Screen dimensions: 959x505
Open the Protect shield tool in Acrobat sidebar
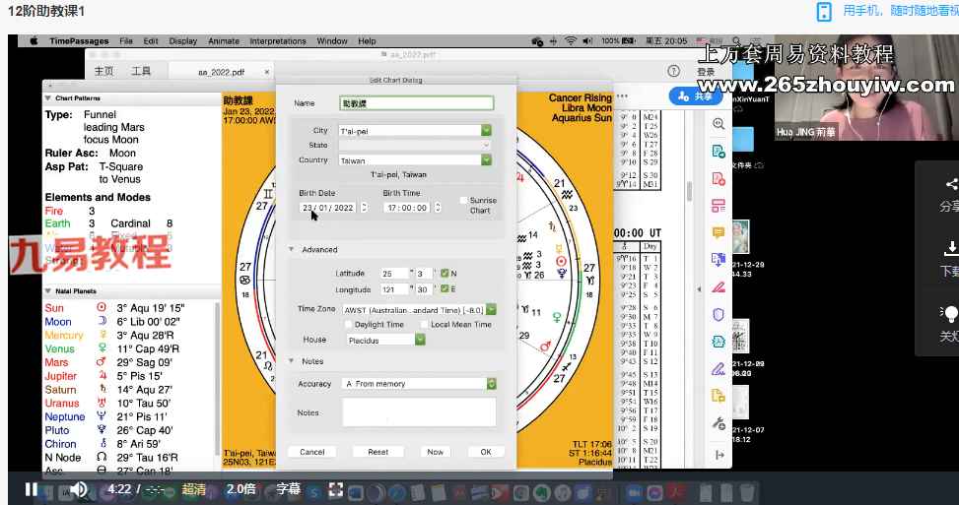pos(719,314)
